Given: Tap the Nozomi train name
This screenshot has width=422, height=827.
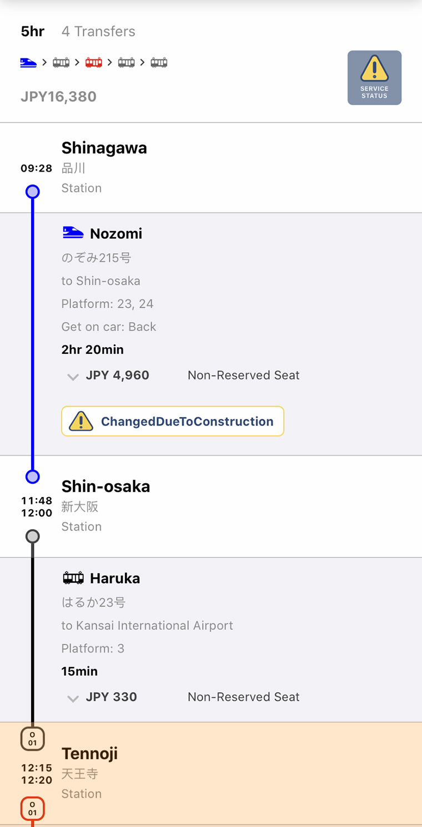Looking at the screenshot, I should (116, 234).
